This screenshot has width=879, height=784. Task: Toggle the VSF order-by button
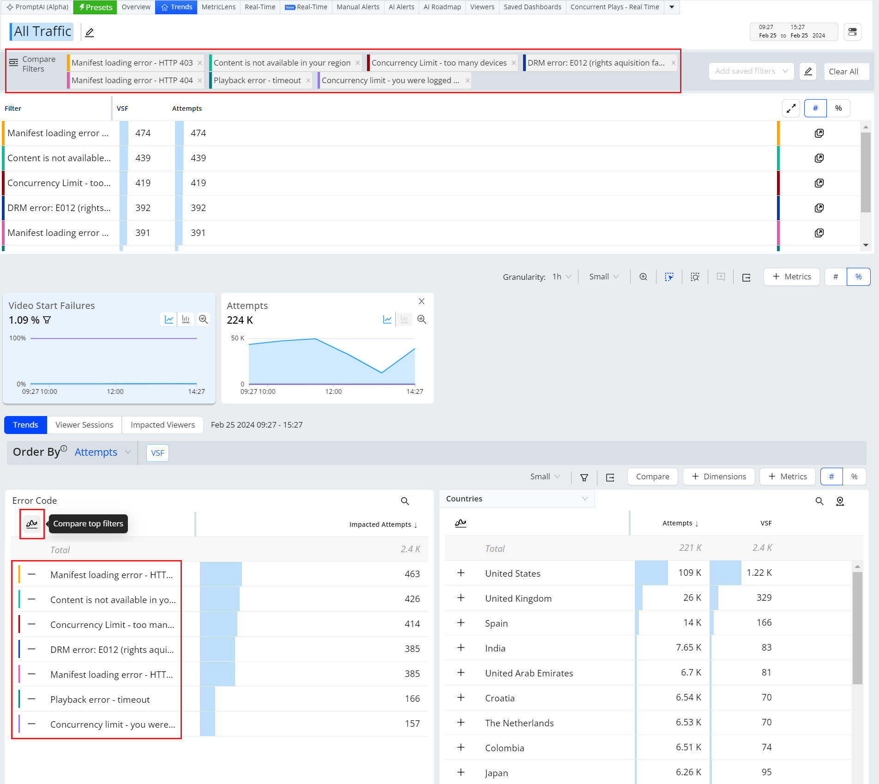pos(157,453)
